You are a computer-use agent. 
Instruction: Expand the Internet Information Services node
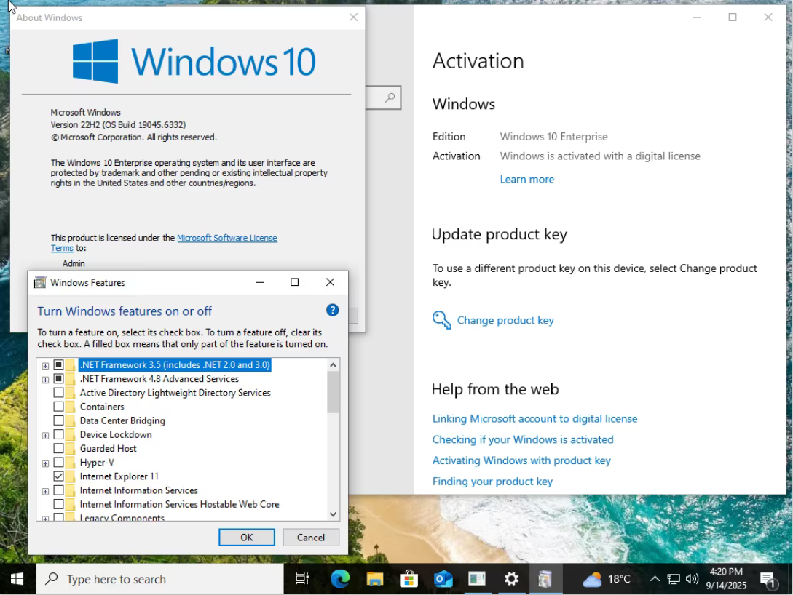tap(46, 491)
